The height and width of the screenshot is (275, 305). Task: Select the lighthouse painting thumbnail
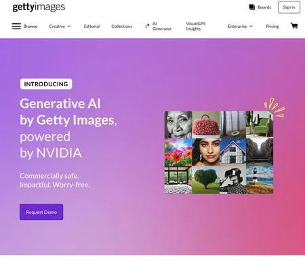(260, 179)
